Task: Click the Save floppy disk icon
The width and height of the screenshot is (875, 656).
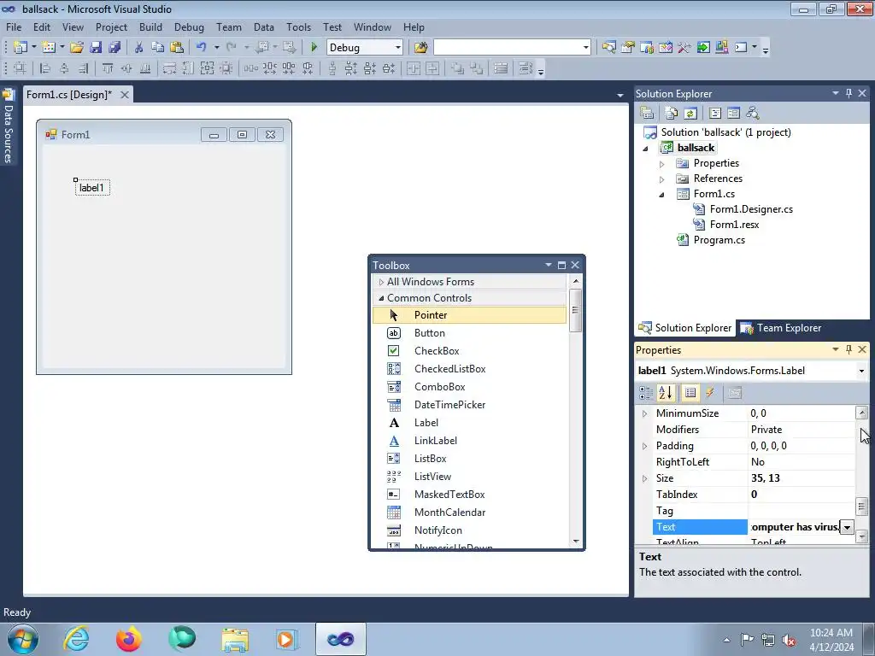Action: pos(96,48)
